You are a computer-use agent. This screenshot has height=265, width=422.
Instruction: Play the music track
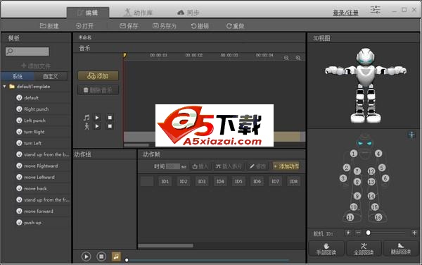coord(97,118)
